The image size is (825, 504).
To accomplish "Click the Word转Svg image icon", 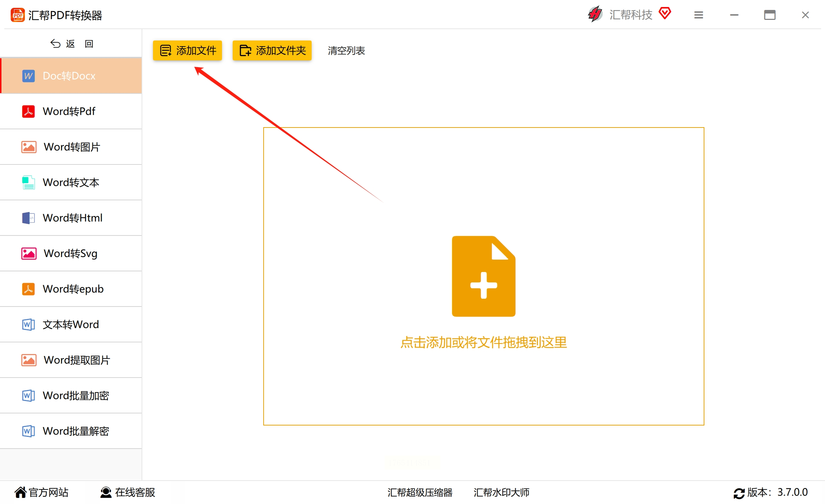I will pyautogui.click(x=29, y=254).
